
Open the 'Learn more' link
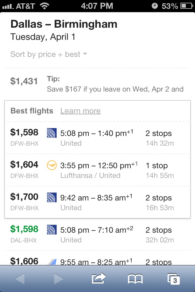(x=80, y=111)
